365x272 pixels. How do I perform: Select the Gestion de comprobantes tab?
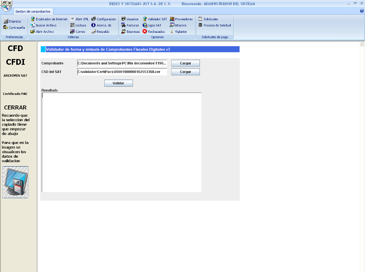pos(33,11)
